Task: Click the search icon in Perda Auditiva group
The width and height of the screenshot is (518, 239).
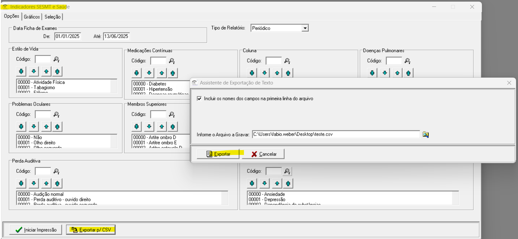Action: [x=57, y=171]
